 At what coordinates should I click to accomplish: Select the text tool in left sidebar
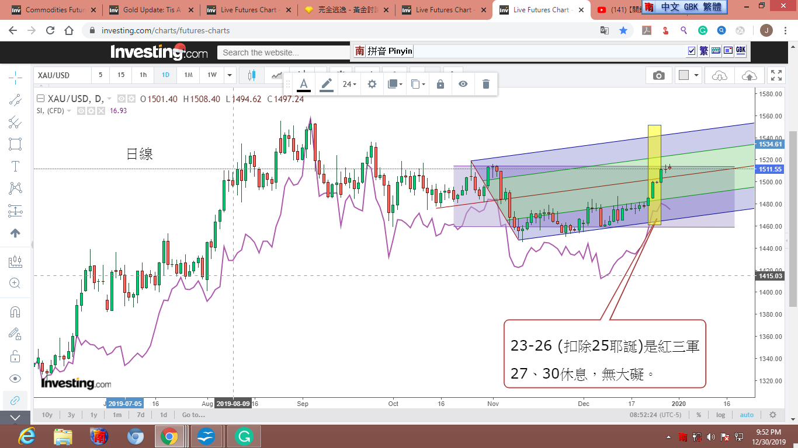pos(15,166)
